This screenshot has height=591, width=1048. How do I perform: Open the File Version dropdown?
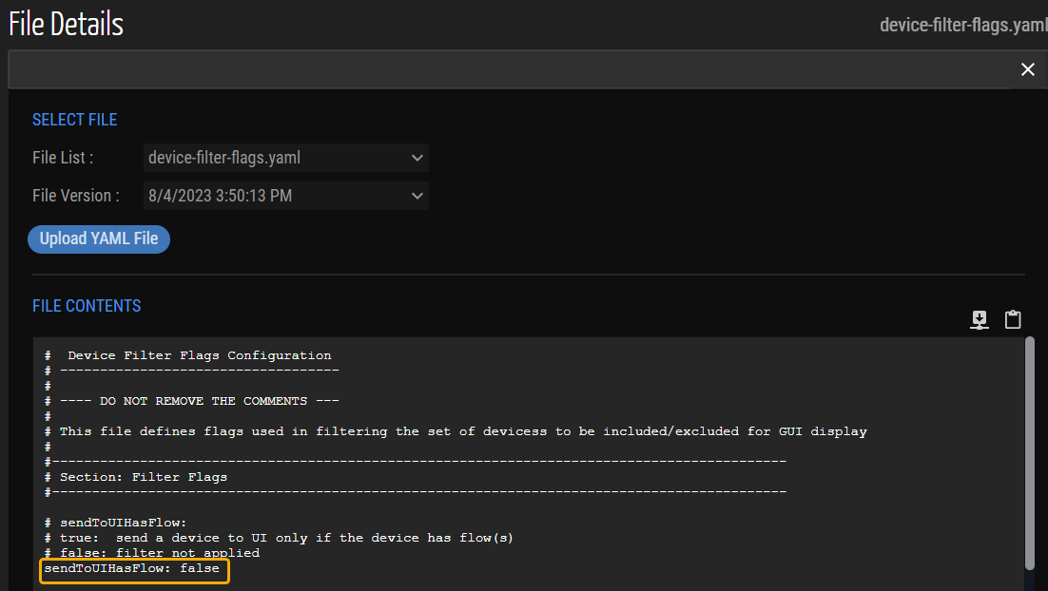[x=286, y=196]
